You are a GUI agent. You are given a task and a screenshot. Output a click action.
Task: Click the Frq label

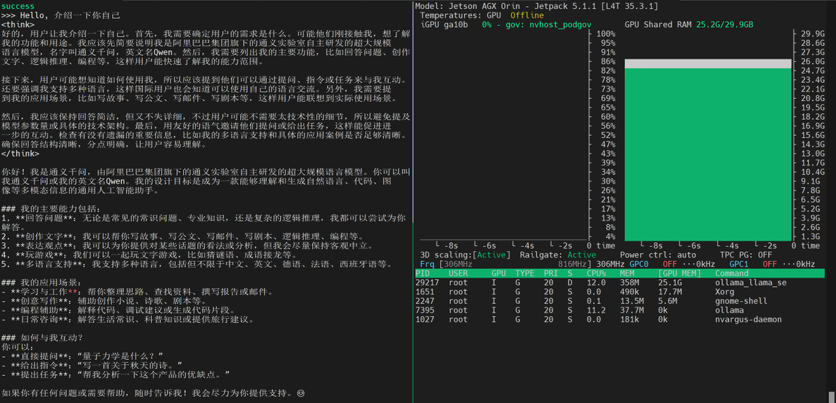point(427,264)
